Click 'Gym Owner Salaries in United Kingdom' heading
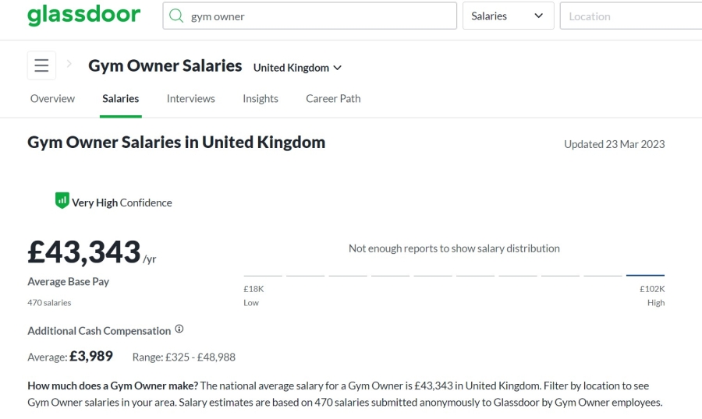702x419 pixels. click(x=176, y=143)
